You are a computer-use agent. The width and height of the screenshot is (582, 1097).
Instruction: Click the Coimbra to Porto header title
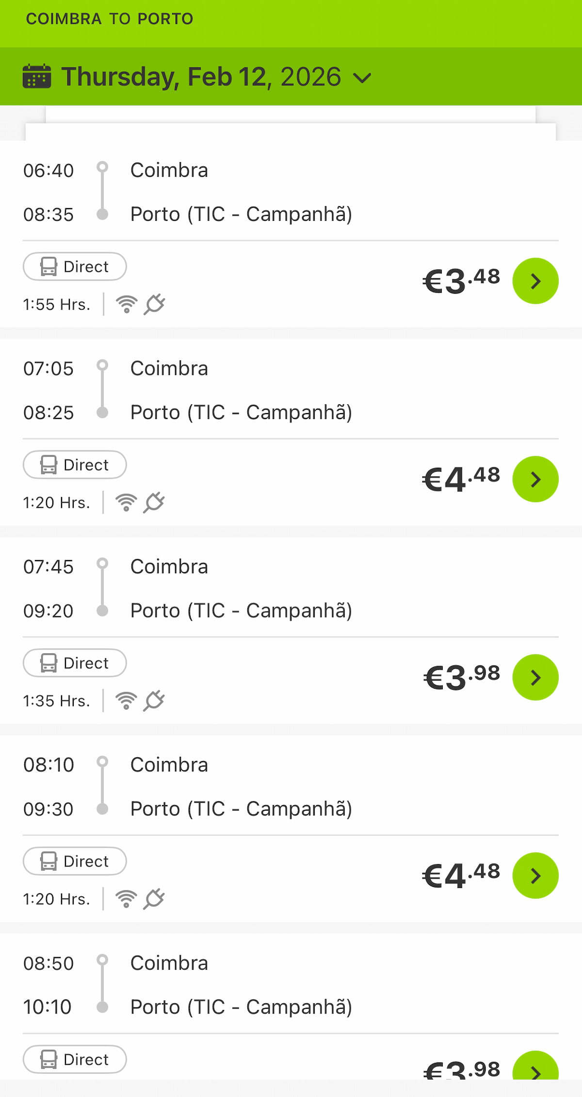click(x=110, y=19)
